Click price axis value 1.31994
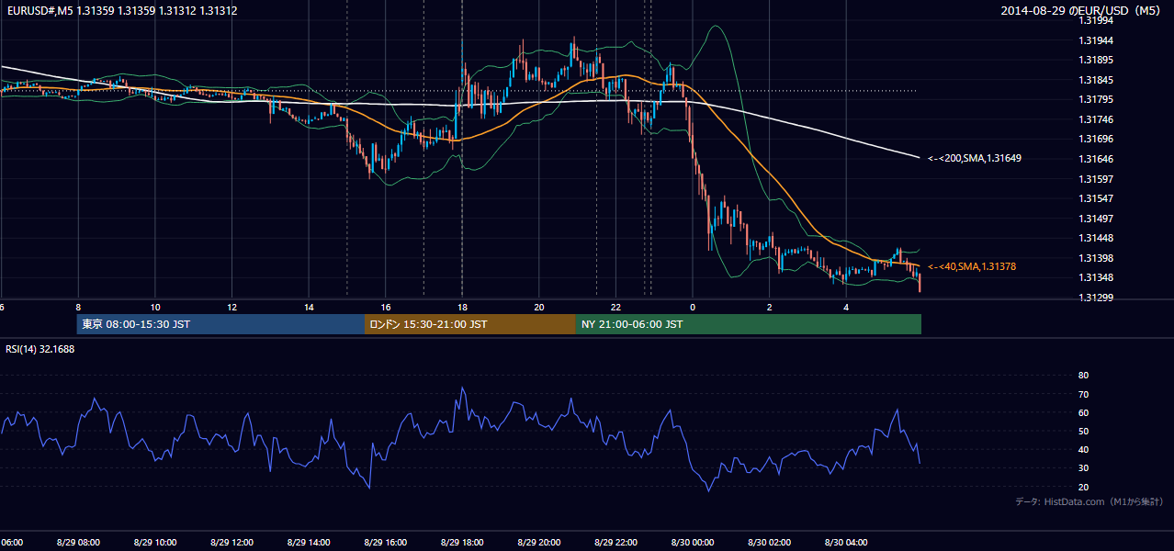The width and height of the screenshot is (1174, 551). coord(1096,20)
